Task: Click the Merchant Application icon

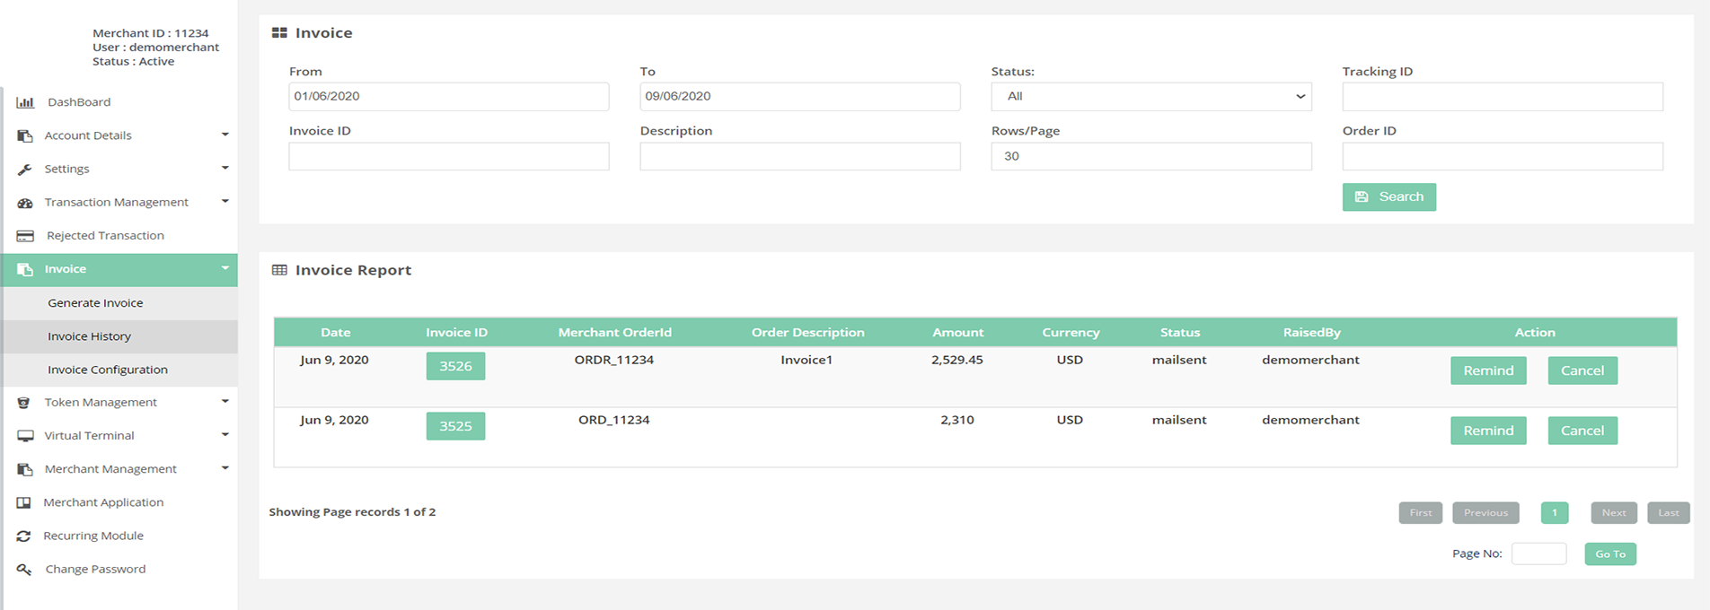Action: click(24, 503)
